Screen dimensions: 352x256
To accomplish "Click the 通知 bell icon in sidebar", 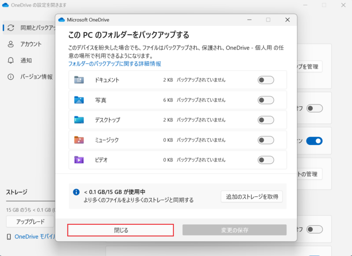I will (11, 61).
